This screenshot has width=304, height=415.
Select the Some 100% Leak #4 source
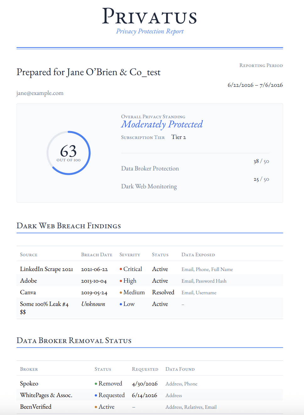click(44, 308)
